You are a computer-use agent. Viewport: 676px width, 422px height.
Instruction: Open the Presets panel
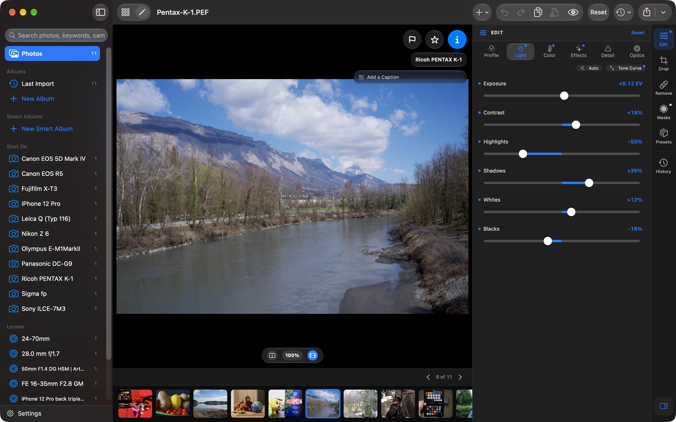pos(663,136)
